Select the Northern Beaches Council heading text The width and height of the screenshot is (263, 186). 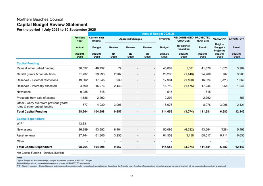[x=40, y=20]
